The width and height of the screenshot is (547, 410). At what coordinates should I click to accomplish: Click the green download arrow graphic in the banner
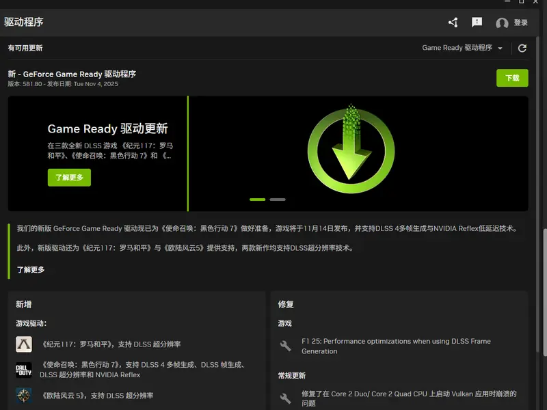click(350, 152)
